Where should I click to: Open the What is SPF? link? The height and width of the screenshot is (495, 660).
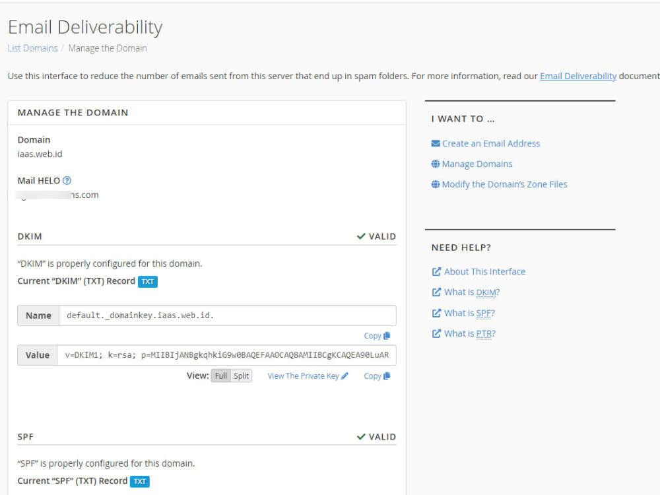[x=469, y=313]
